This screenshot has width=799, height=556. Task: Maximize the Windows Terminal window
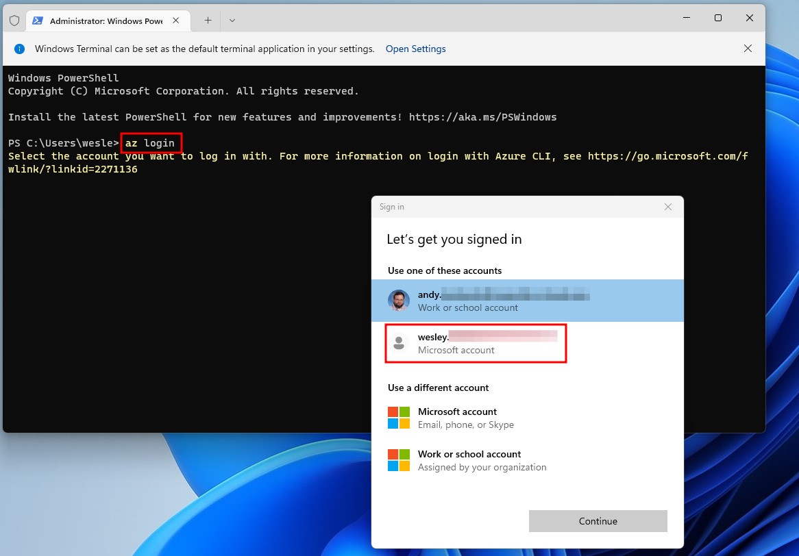pyautogui.click(x=718, y=18)
